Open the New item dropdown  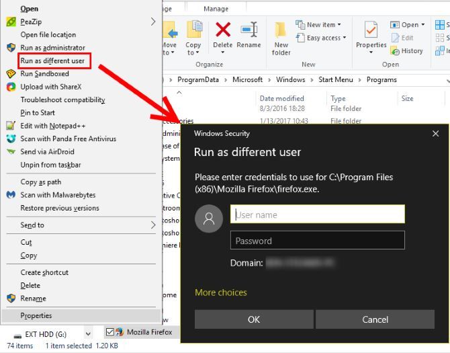coord(322,25)
